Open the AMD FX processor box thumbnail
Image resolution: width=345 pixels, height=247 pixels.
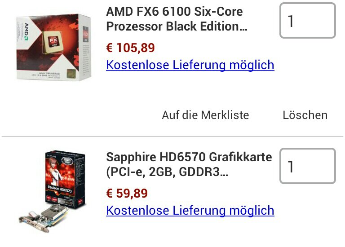(x=53, y=47)
